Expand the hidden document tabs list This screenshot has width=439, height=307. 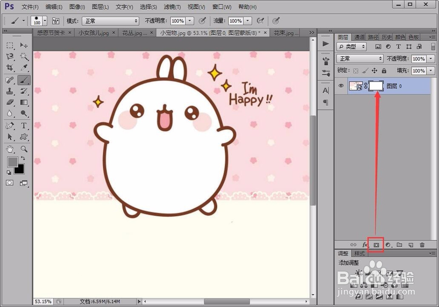point(312,33)
